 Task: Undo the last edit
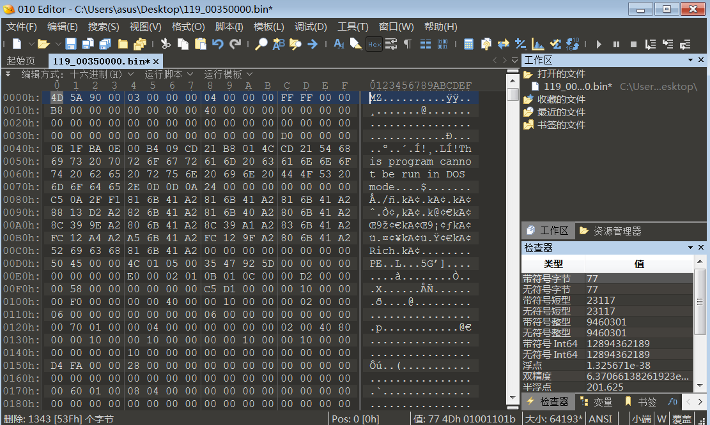tap(218, 44)
